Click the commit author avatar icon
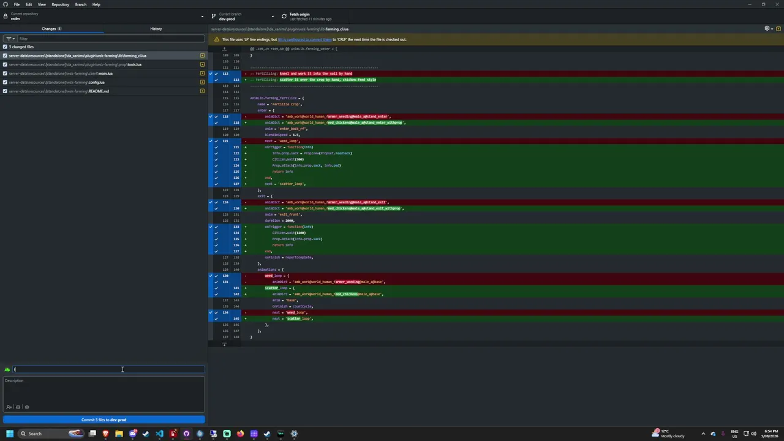 7,369
